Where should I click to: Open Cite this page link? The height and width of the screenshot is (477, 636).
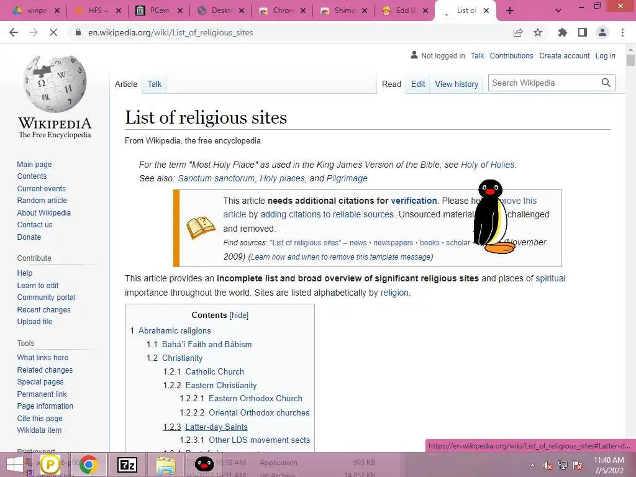click(40, 418)
